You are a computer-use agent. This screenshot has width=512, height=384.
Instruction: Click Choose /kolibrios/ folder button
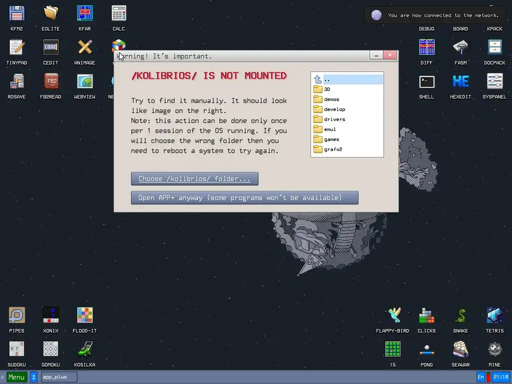point(194,178)
